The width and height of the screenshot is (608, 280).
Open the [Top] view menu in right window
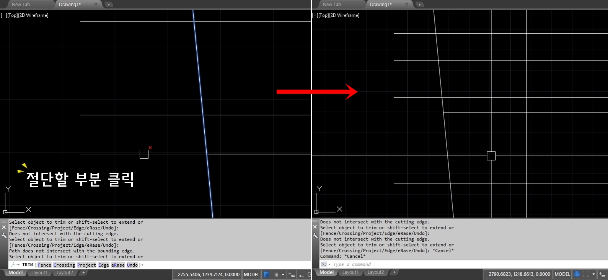(x=324, y=15)
